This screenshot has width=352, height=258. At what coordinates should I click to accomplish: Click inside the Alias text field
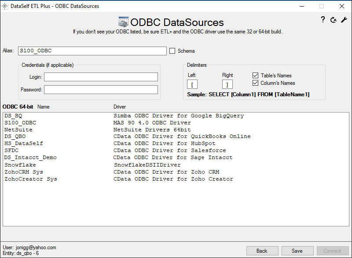coord(92,51)
